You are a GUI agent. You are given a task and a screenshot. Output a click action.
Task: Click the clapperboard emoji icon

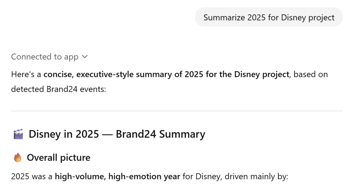point(18,134)
